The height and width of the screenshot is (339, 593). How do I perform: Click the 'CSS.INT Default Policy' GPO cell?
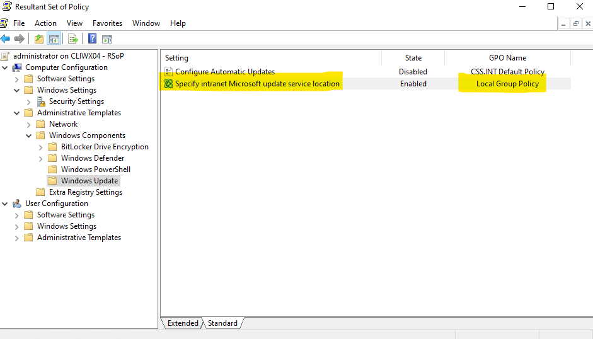[x=507, y=71]
